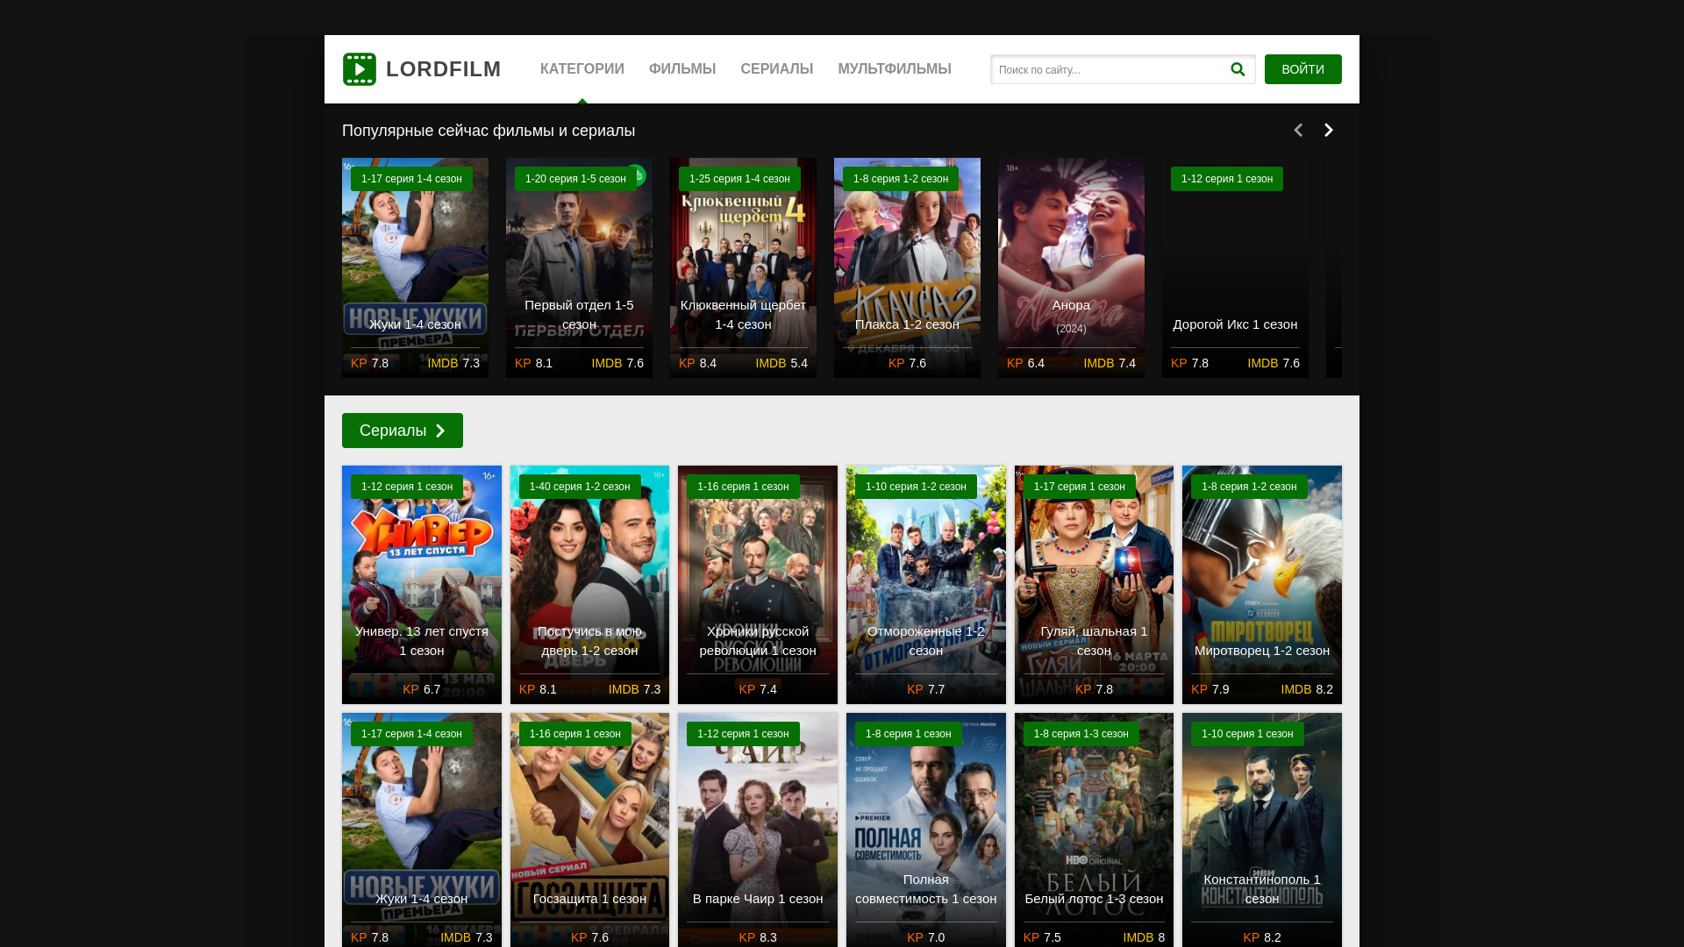Open Первый отдел 1-5 сезон poster
The height and width of the screenshot is (947, 1684).
click(579, 267)
